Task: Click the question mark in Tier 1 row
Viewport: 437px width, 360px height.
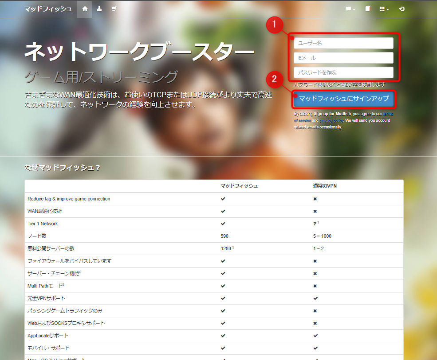Action: (x=315, y=224)
